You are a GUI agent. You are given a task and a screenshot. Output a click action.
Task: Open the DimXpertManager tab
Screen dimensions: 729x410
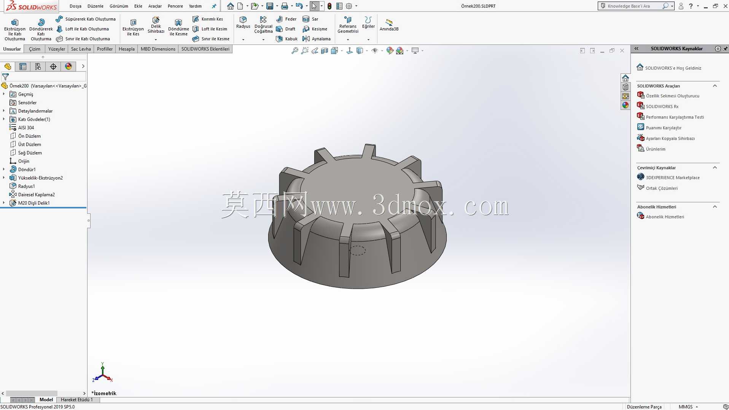53,67
